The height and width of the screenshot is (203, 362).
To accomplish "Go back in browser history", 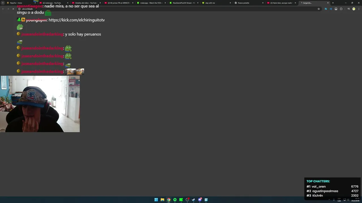I will pyautogui.click(x=3, y=9).
